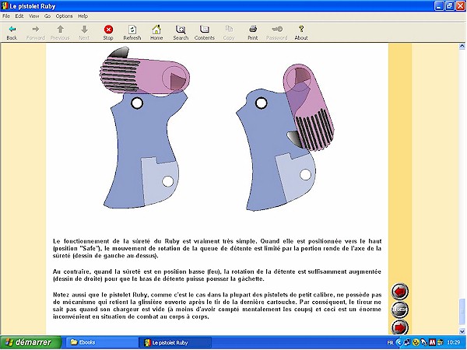Click the scrollbar up arrow
Image resolution: width=467 pixels, height=350 pixels.
point(462,46)
